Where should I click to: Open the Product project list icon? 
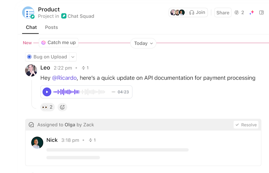[28, 12]
